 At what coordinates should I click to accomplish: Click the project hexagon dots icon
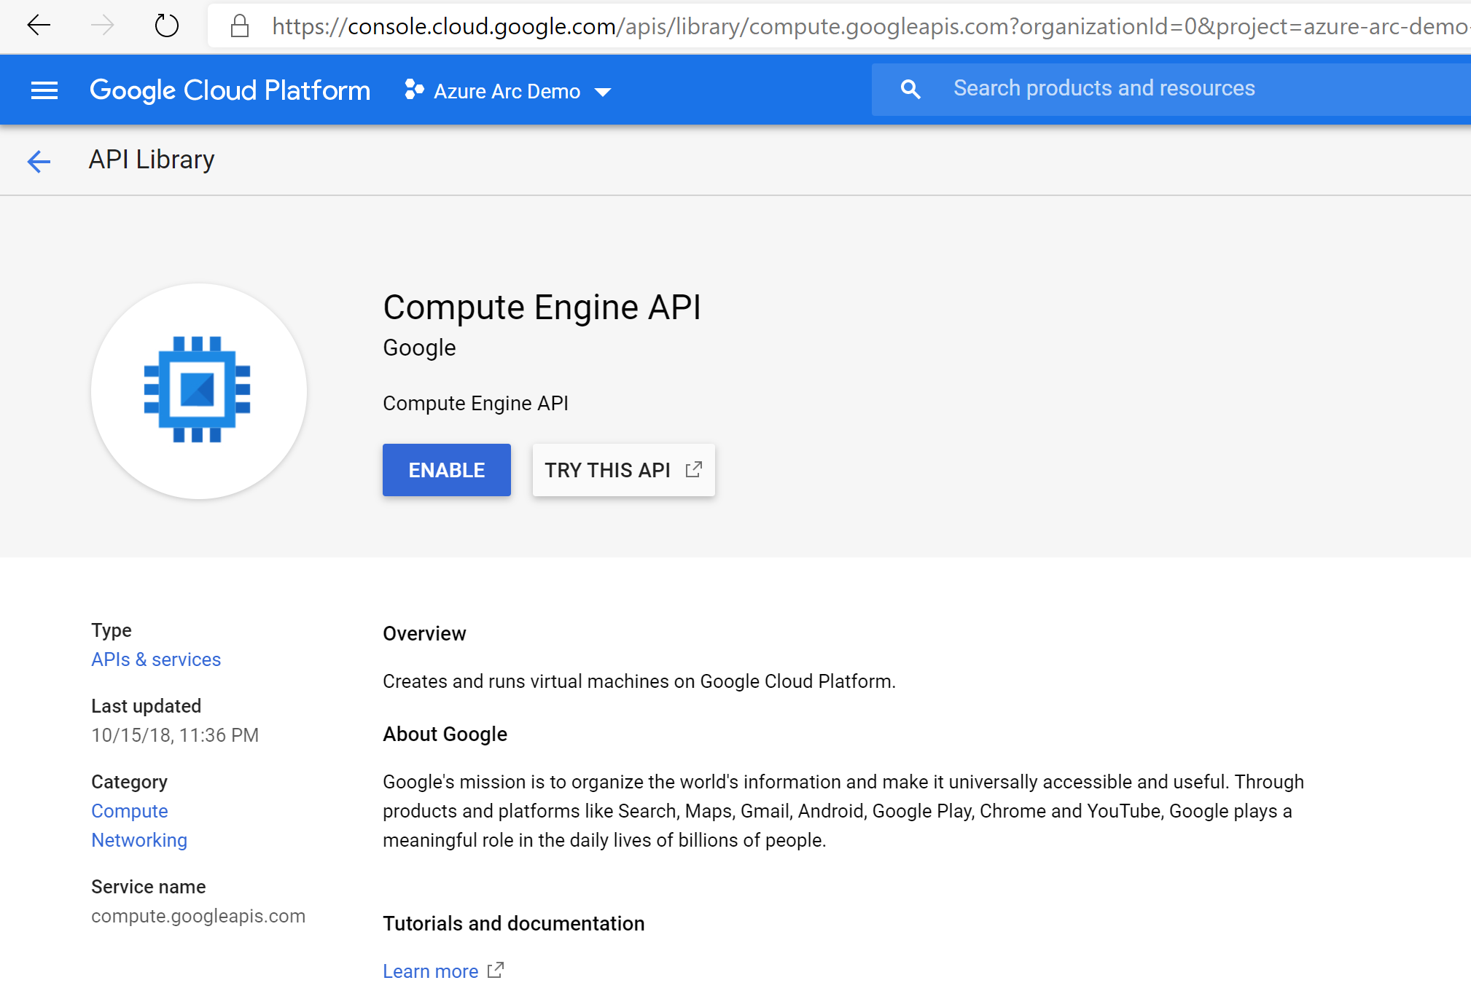(414, 90)
